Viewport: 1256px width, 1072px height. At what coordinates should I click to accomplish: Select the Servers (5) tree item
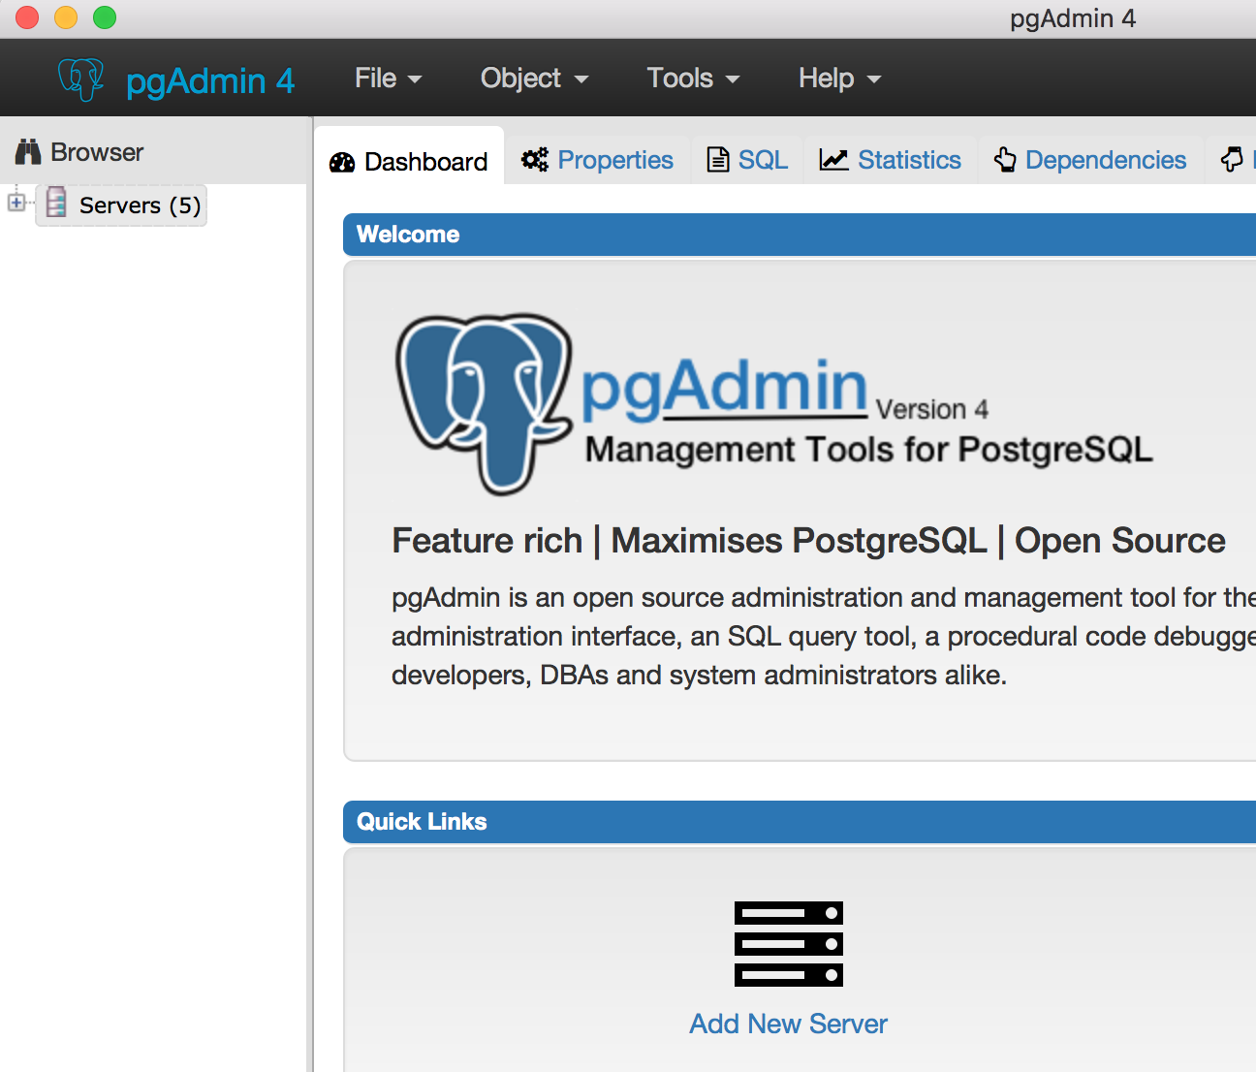click(x=122, y=205)
